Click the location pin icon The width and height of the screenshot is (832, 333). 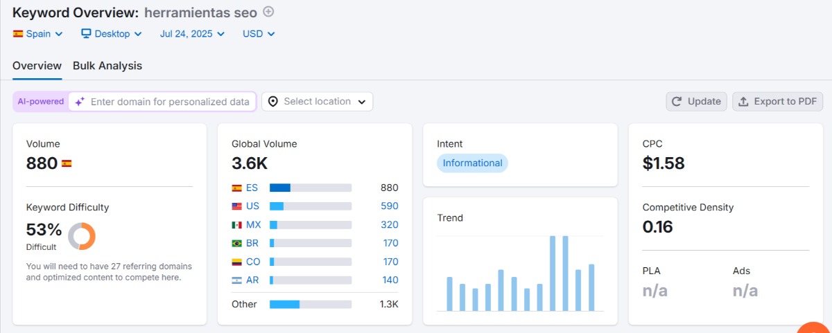tap(273, 102)
